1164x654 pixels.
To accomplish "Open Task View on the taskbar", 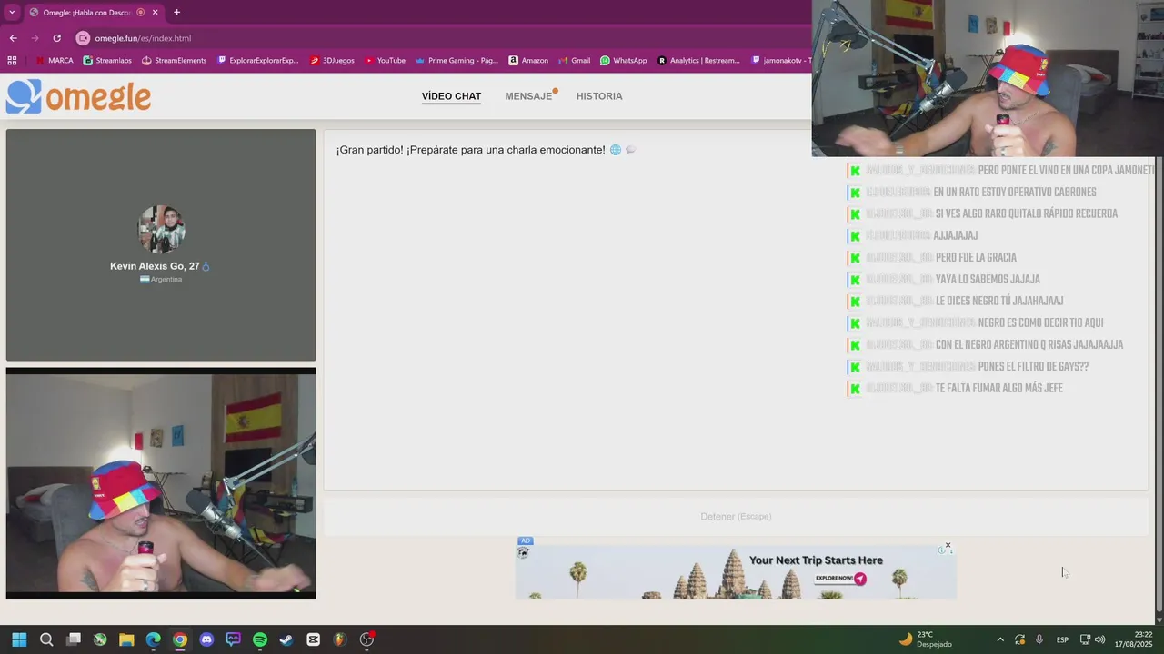I will click(x=74, y=639).
